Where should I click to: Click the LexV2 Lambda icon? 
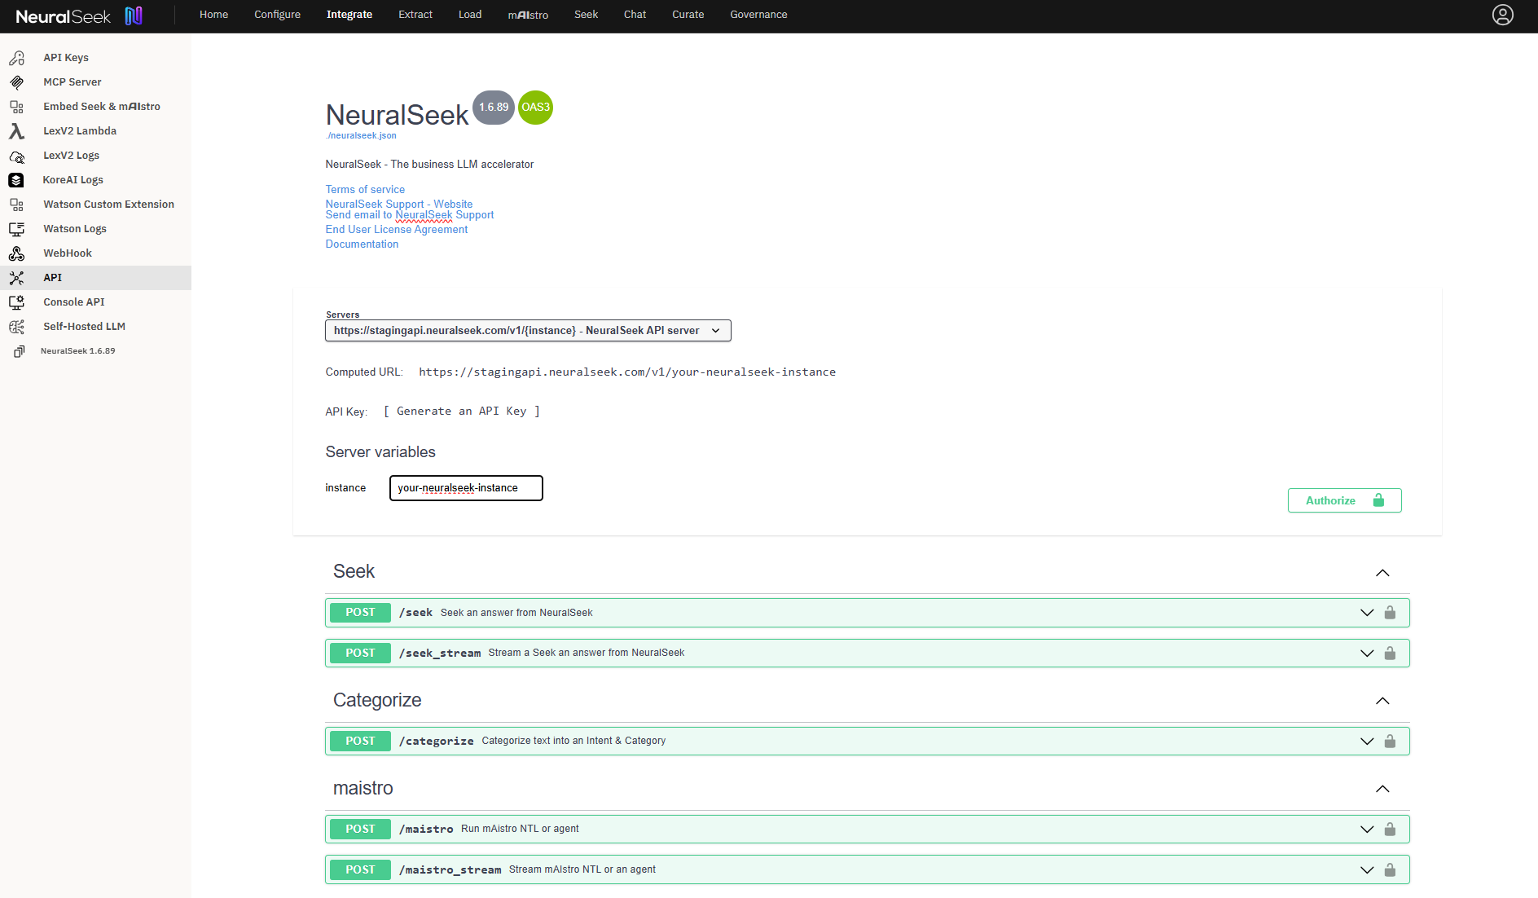(x=16, y=131)
